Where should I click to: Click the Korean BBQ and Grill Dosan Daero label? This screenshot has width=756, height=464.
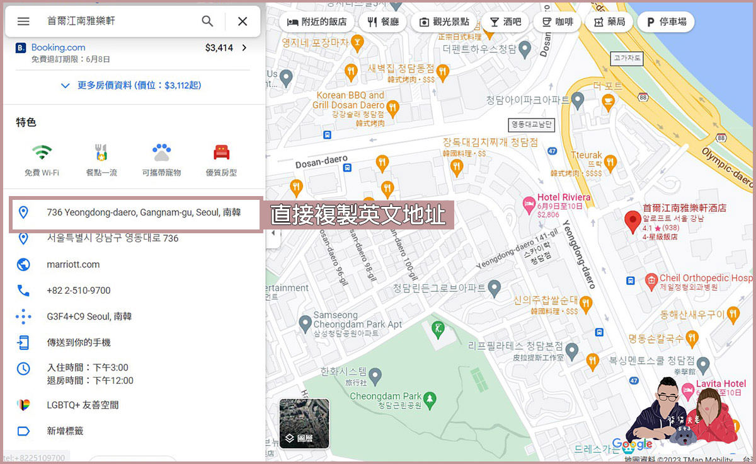[x=348, y=100]
